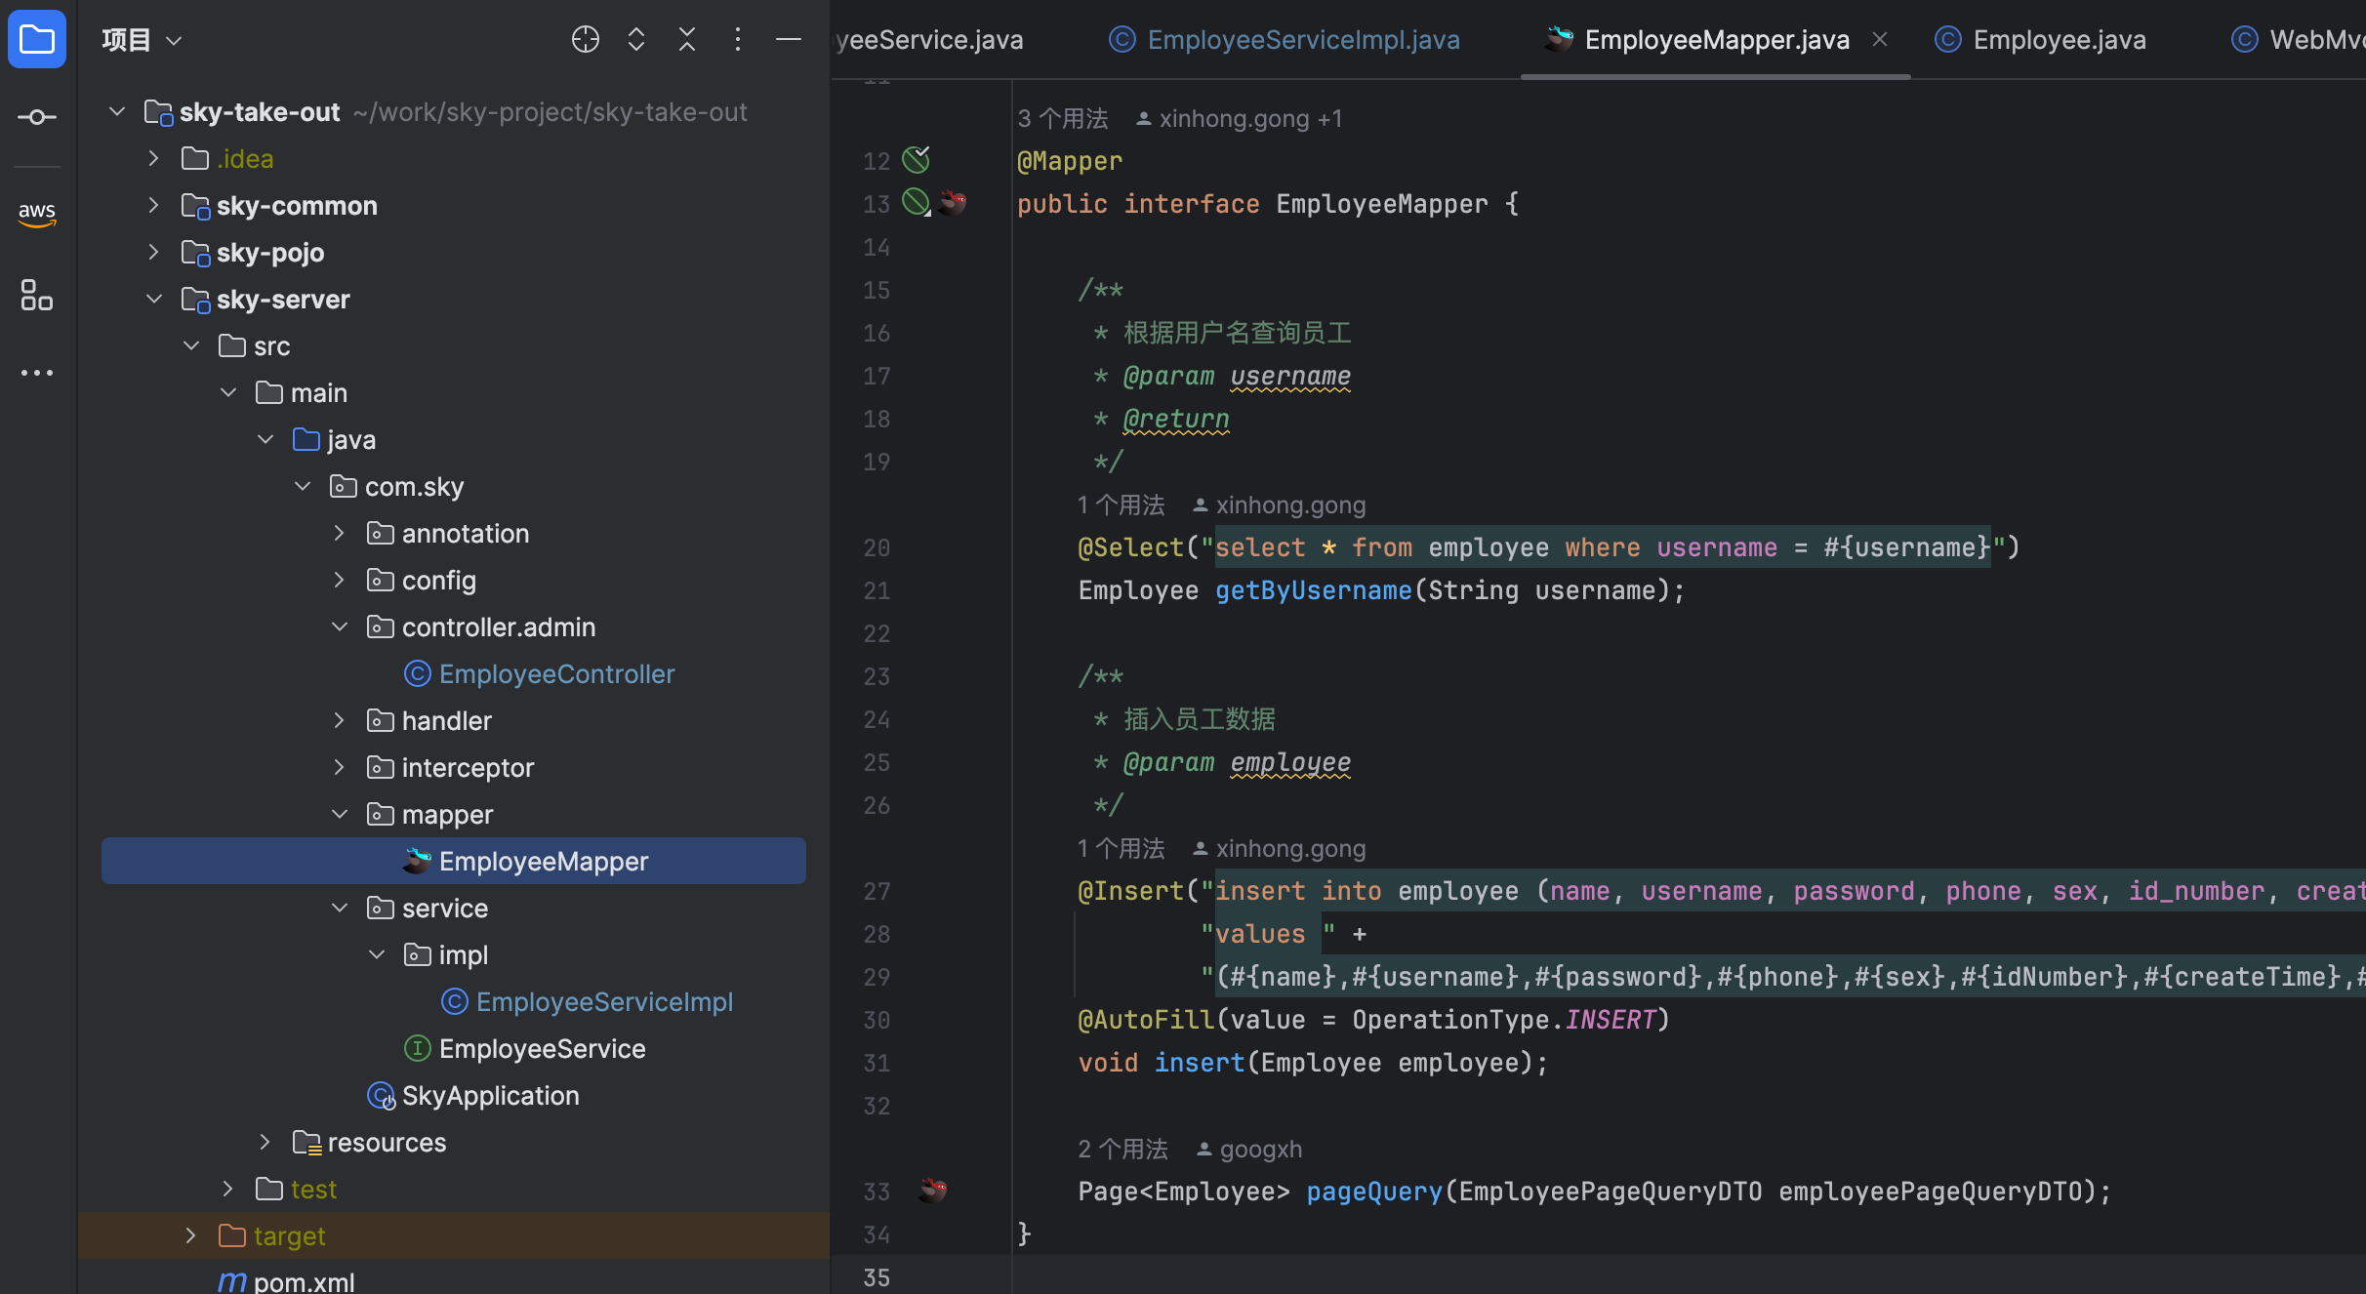Viewport: 2366px width, 1294px height.
Task: Expand the sky-common module
Action: [154, 205]
